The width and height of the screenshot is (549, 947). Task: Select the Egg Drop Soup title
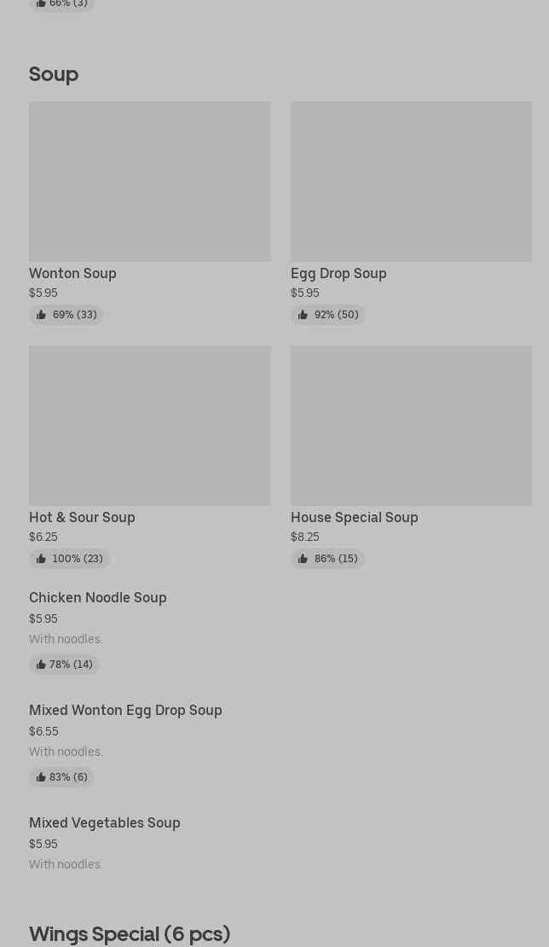click(338, 273)
